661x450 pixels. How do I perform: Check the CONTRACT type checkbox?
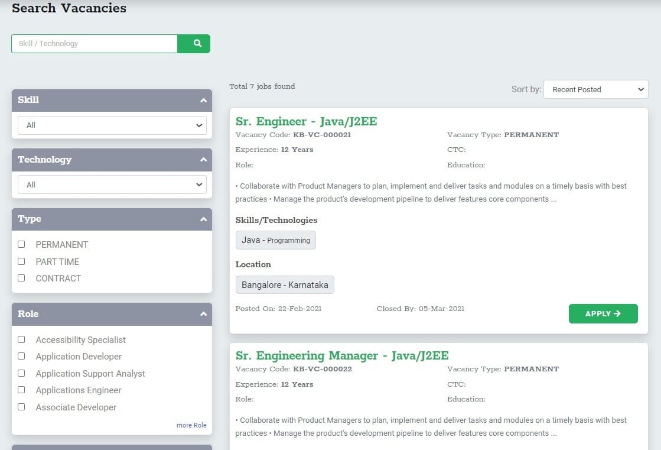coord(21,278)
